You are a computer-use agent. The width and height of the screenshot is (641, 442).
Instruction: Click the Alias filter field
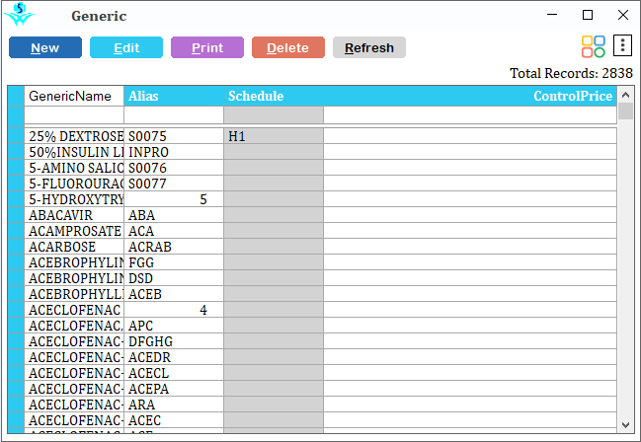(174, 114)
